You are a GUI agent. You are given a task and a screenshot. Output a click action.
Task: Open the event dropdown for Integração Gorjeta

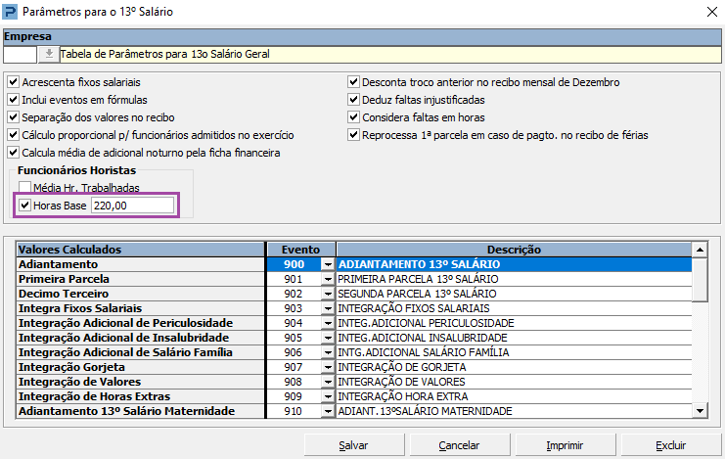point(327,367)
